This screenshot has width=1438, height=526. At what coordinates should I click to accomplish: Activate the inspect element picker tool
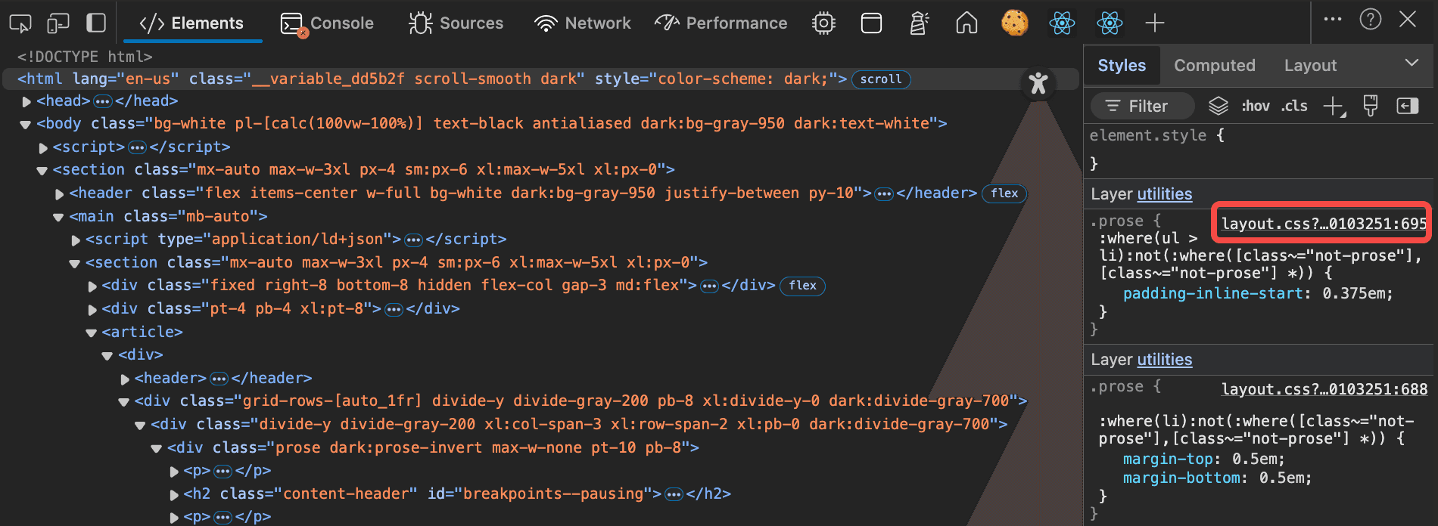(20, 23)
